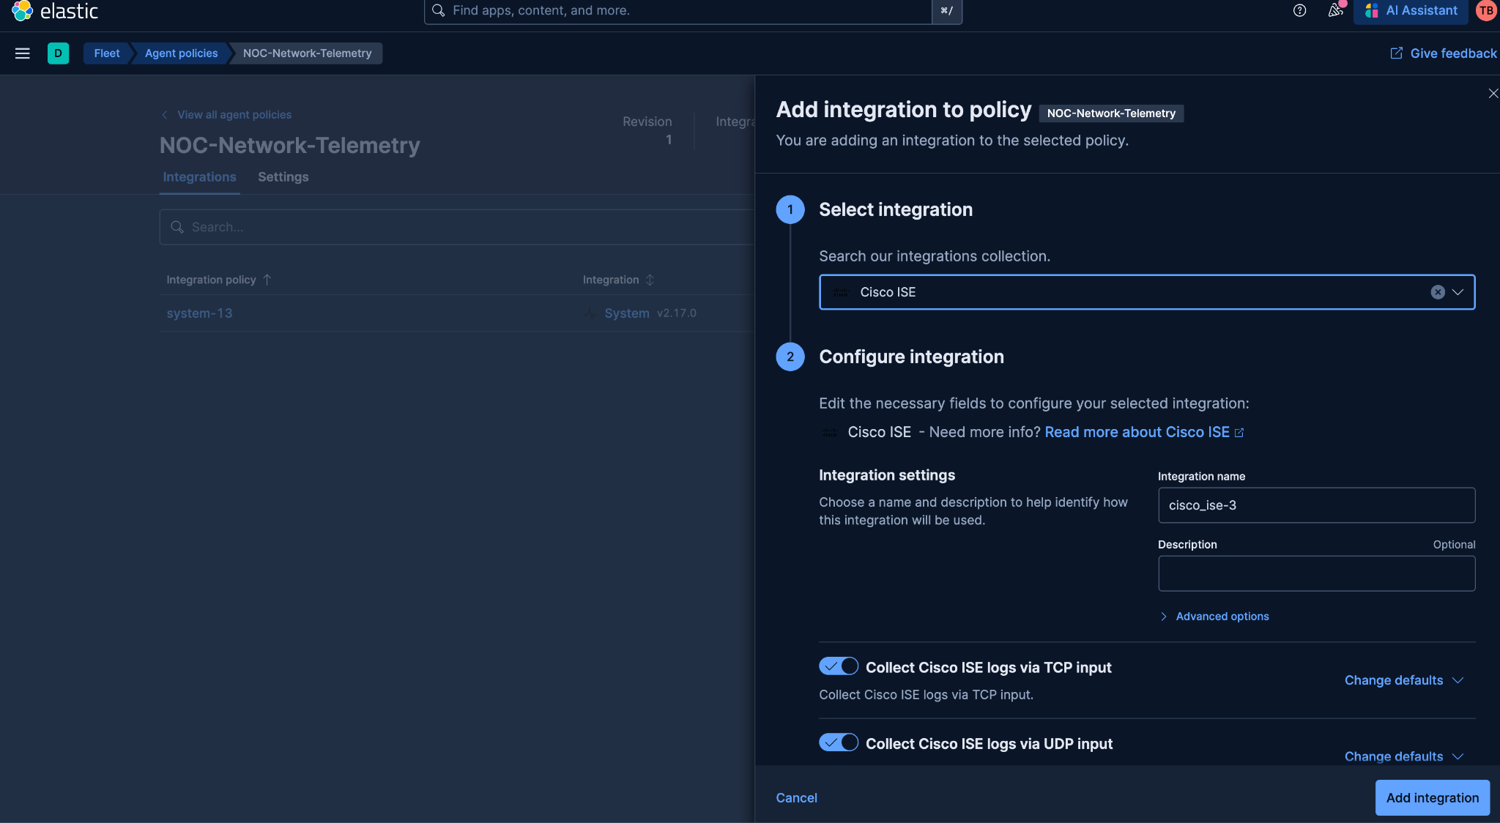Open the System integration link
1500x823 pixels.
[626, 313]
